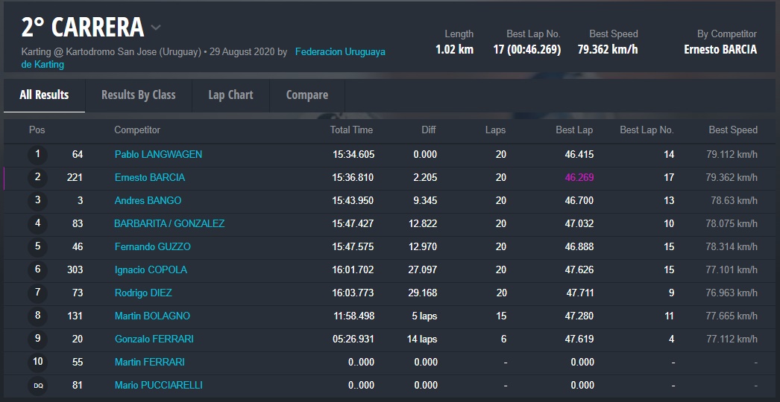Viewport: 780px width, 402px height.
Task: View BARBARITA / GONZALEZ entry
Action: pyautogui.click(x=169, y=223)
